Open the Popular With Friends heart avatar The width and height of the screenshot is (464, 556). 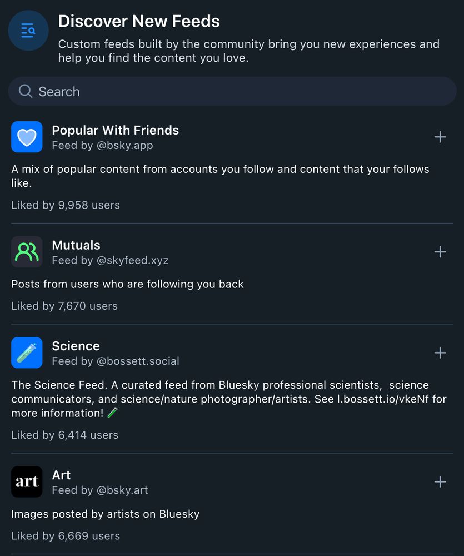(27, 137)
